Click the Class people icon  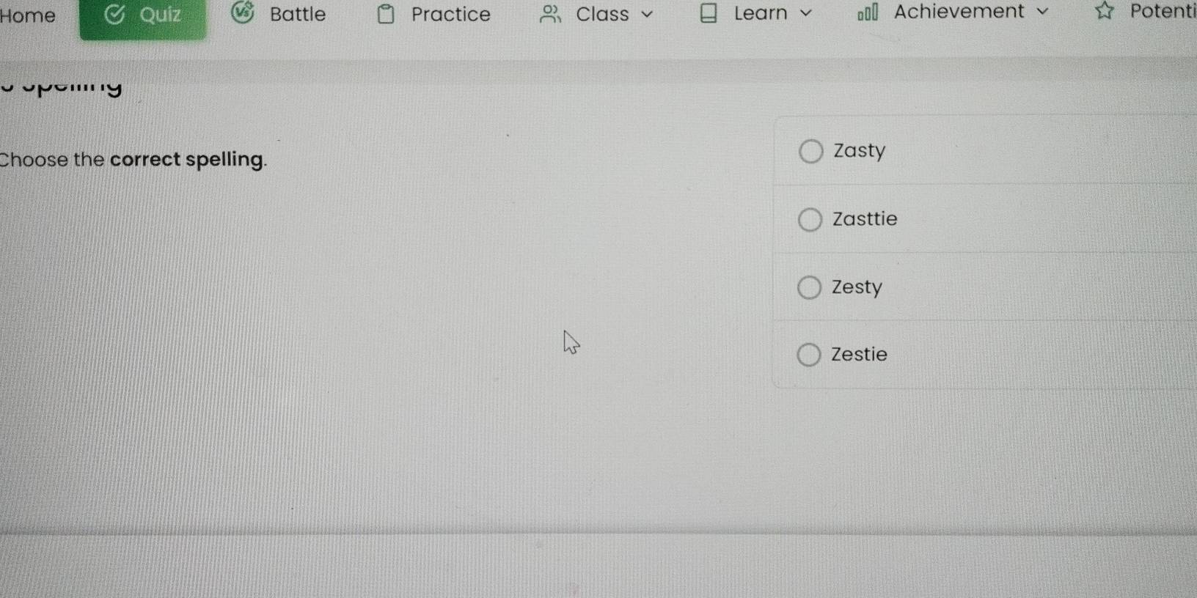(551, 14)
